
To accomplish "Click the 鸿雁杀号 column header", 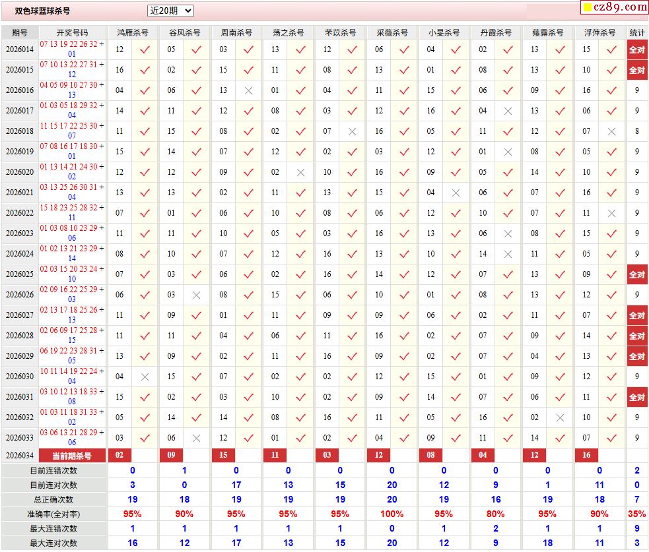I will 132,32.
